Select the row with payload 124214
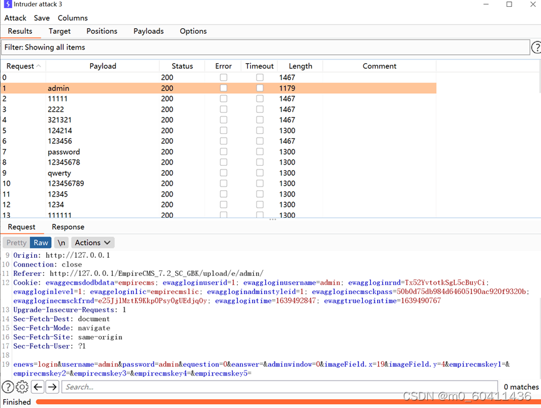 coord(218,131)
